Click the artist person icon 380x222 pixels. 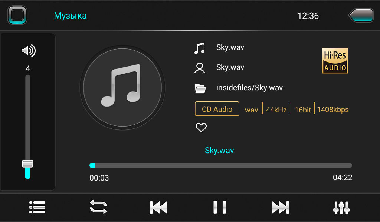[x=200, y=68]
